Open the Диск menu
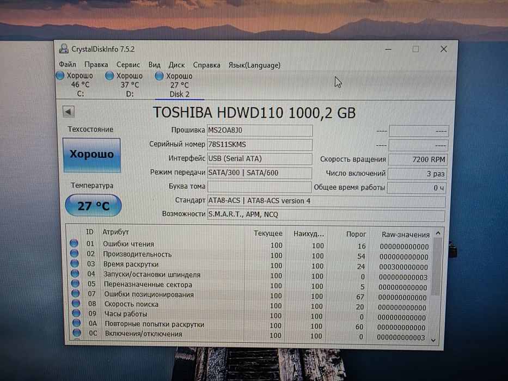508x381 pixels. click(176, 65)
